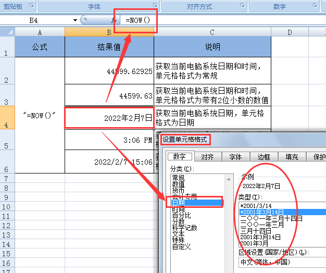Click cell with value 44599.62925
Viewport: 326px width, 273px height.
click(109, 71)
